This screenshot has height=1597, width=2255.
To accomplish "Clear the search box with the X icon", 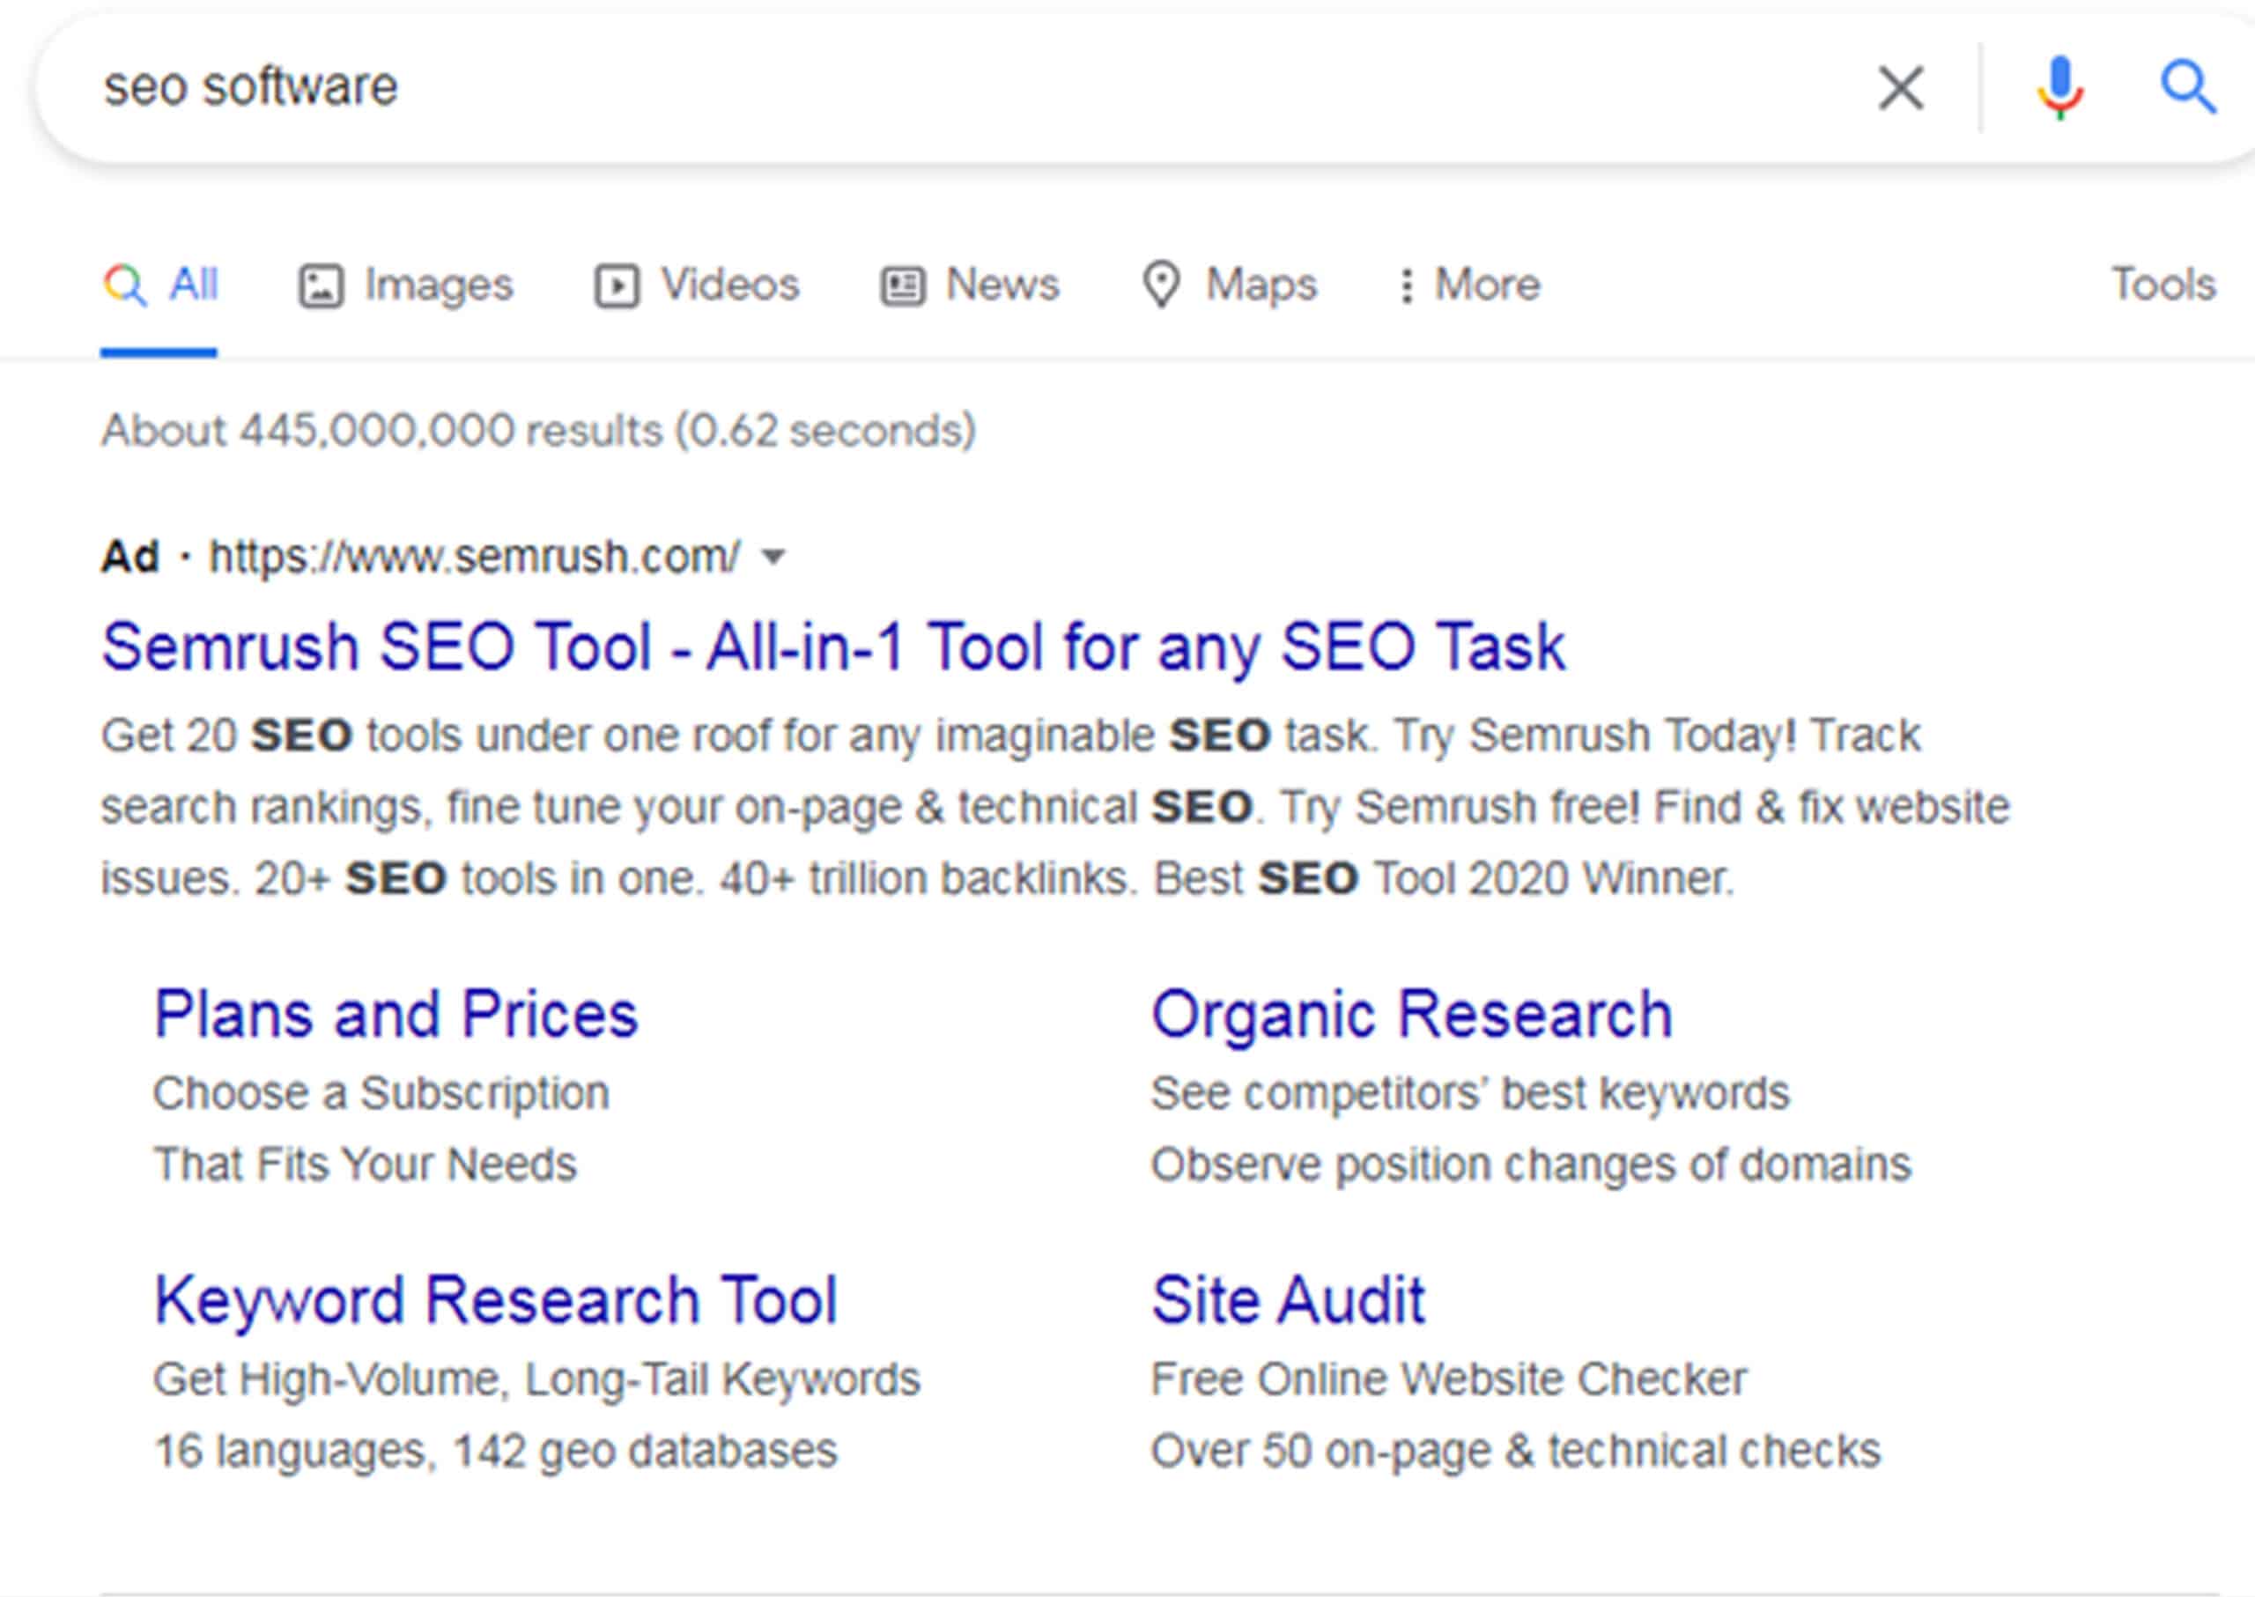I will click(1900, 87).
